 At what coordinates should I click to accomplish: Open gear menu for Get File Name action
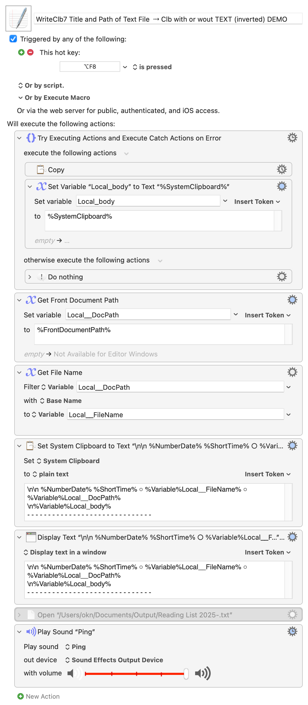click(292, 372)
